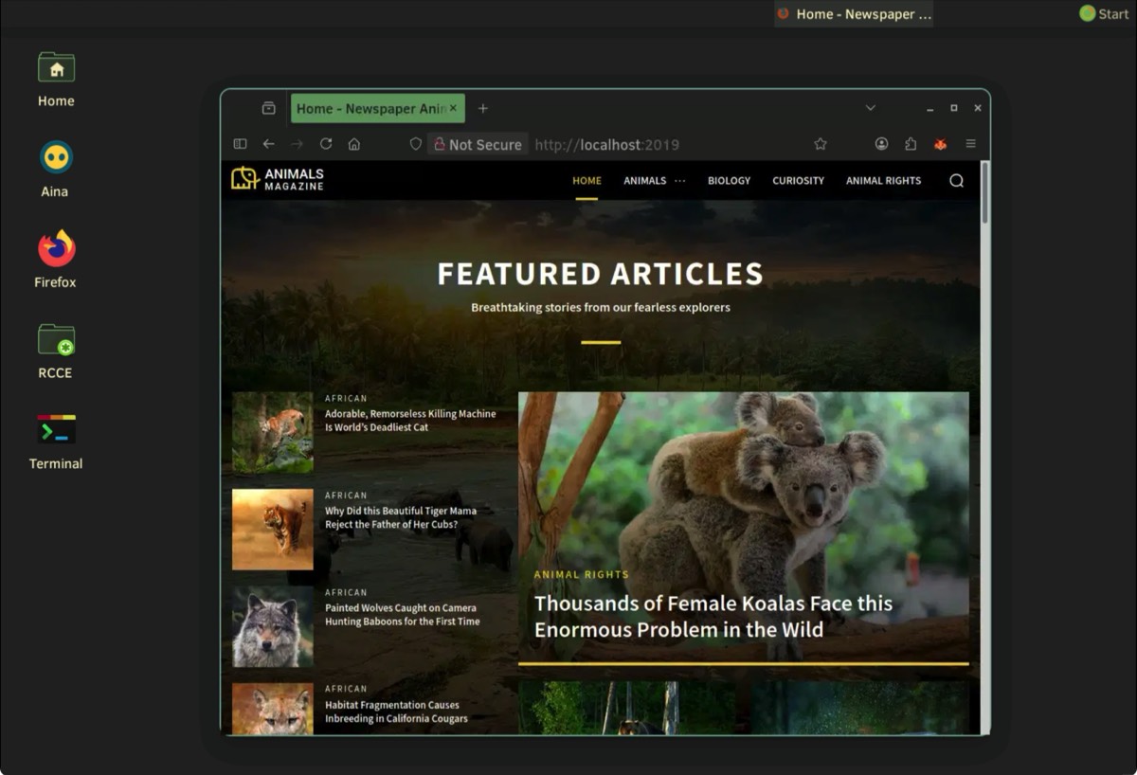Go to browser home via house icon

point(354,144)
